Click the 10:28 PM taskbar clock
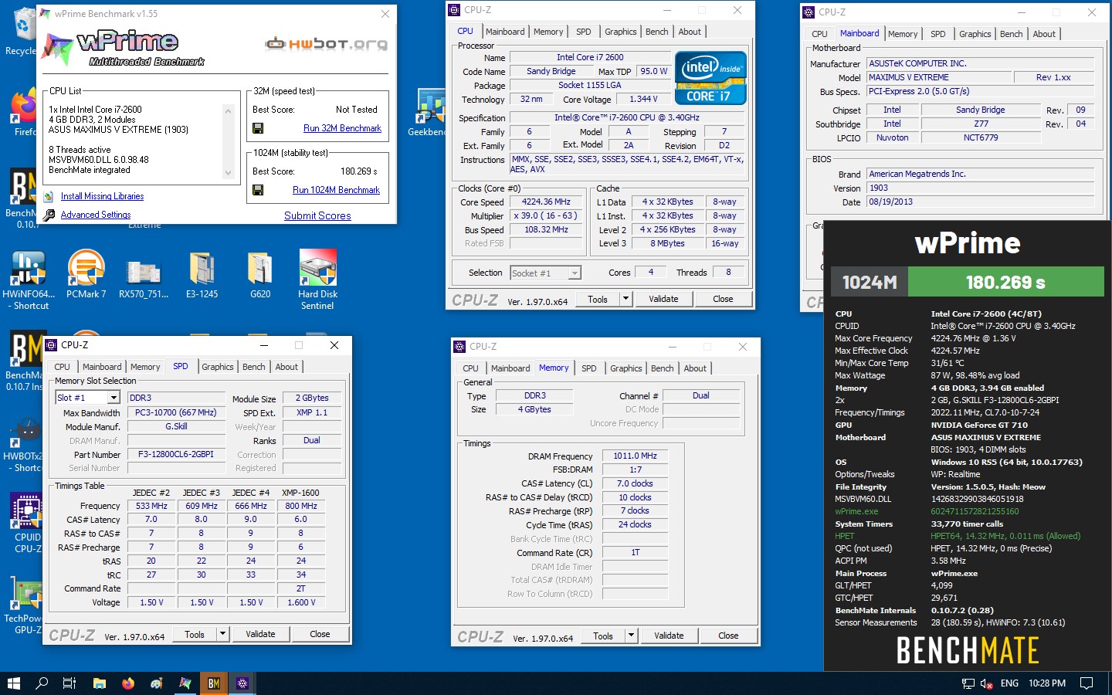This screenshot has width=1112, height=695. click(1047, 683)
